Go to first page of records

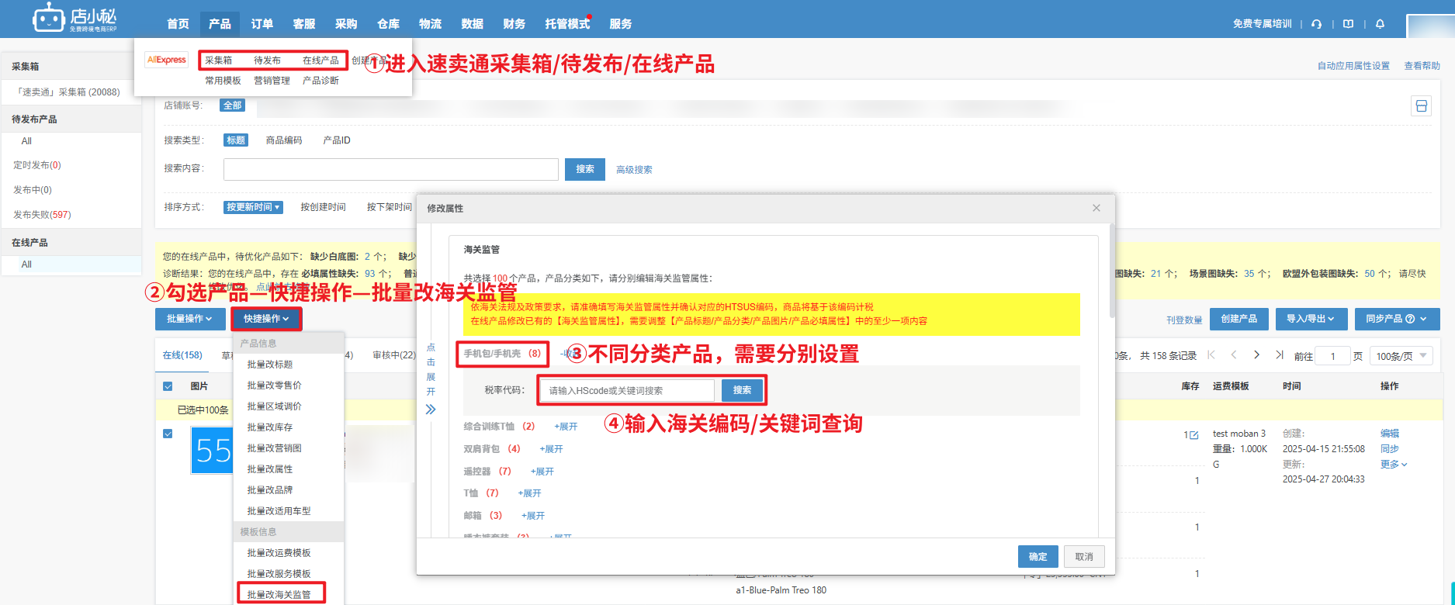[x=1211, y=355]
